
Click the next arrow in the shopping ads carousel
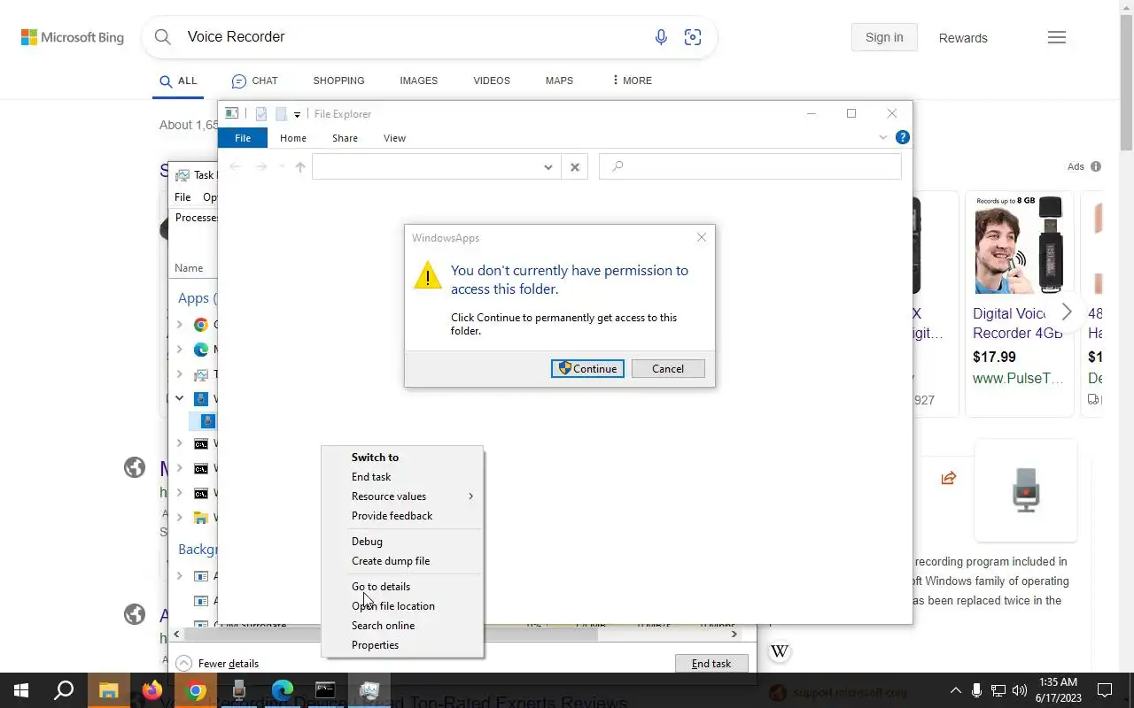(1067, 312)
